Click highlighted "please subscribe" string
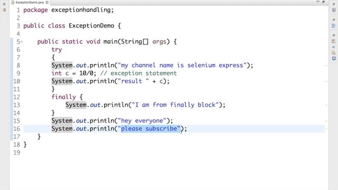Image resolution: width=338 pixels, height=190 pixels. click(149, 129)
